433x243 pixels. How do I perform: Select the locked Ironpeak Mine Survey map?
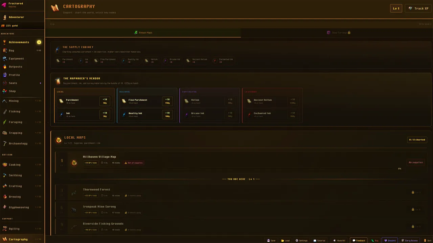tap(241, 210)
